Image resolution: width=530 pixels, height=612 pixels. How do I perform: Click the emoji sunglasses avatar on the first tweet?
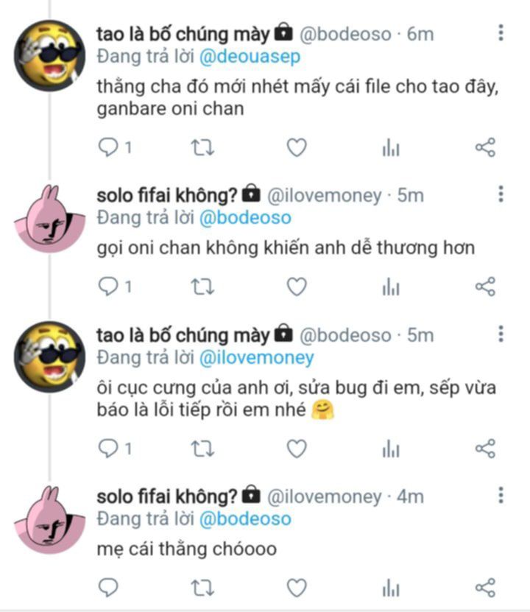(50, 55)
